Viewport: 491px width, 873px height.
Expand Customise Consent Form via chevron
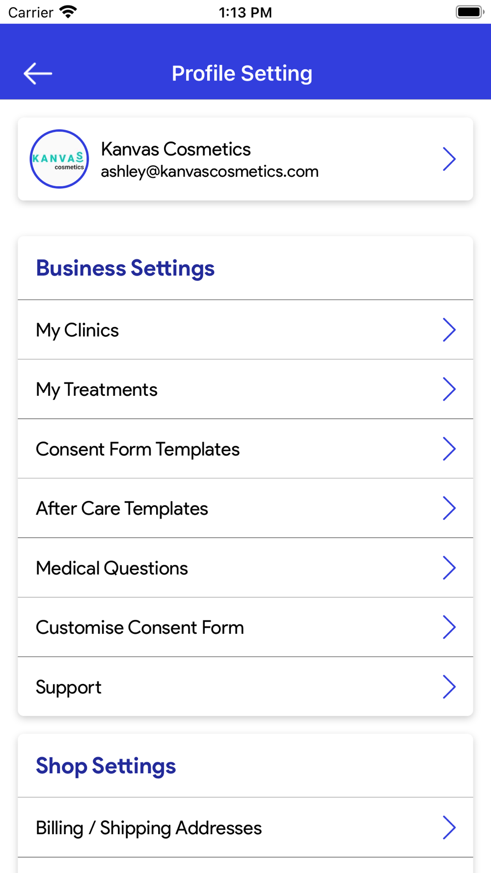click(449, 627)
